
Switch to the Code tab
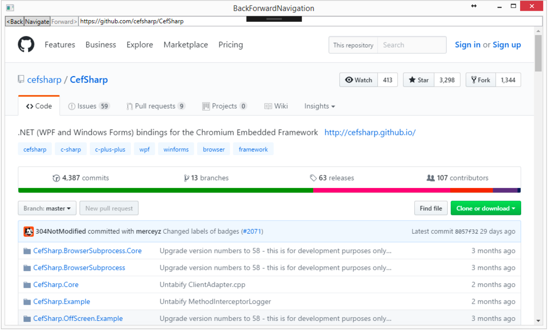pyautogui.click(x=39, y=106)
